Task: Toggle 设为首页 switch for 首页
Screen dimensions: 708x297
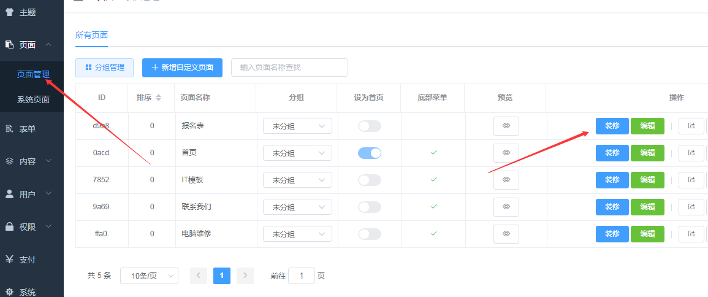Action: [370, 153]
